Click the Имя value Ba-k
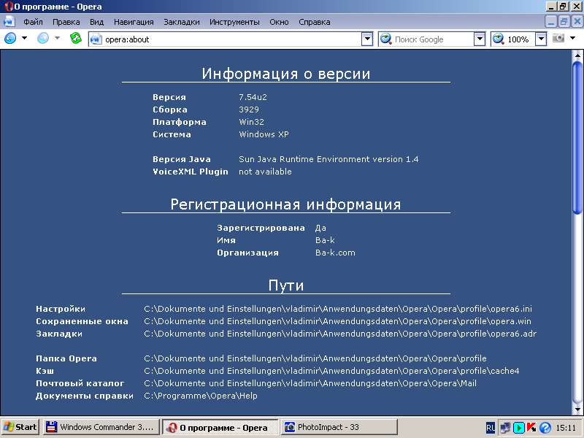584x438 pixels. (325, 240)
